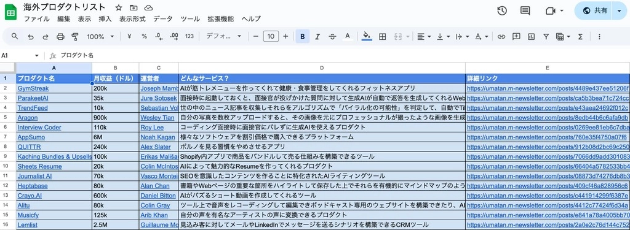Decrease font size with minus button
The width and height of the screenshot is (630, 230).
pos(255,36)
